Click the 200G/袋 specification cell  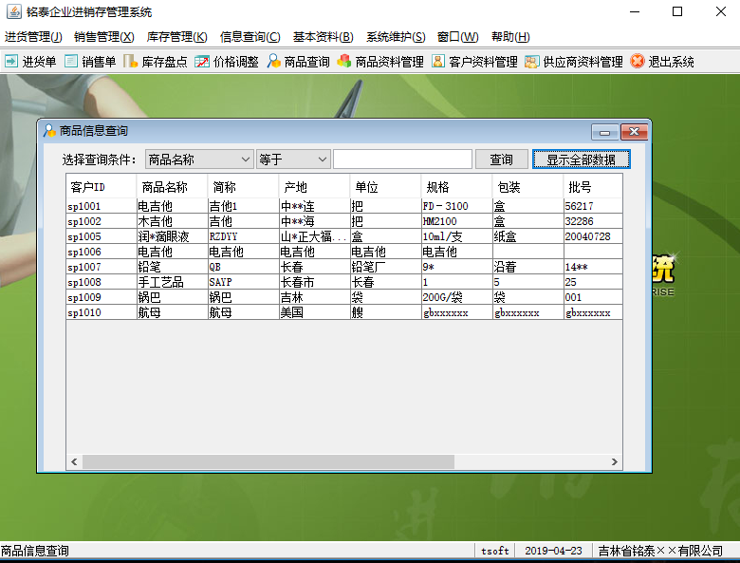(x=457, y=296)
